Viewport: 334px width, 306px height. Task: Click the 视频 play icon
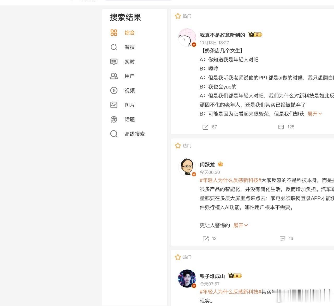(114, 90)
